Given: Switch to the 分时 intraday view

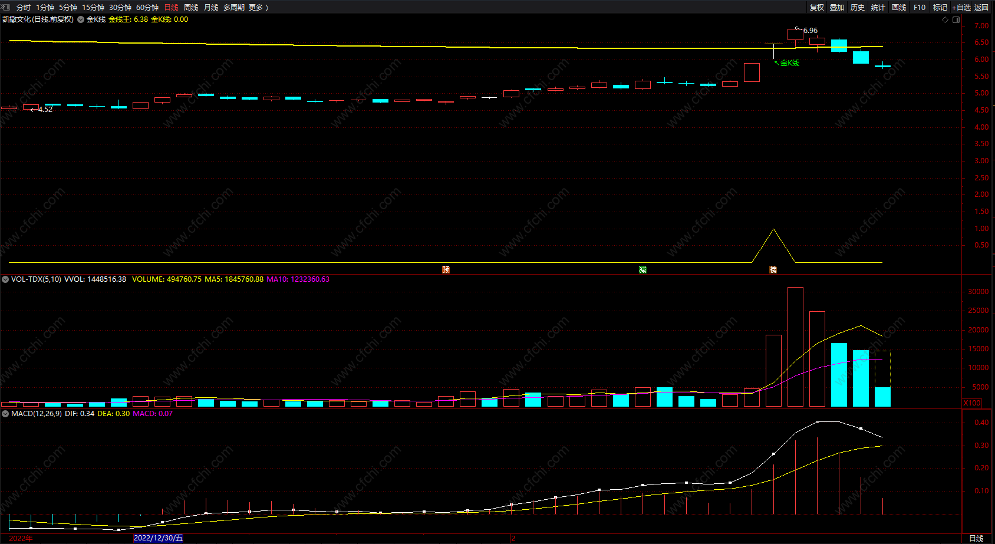Looking at the screenshot, I should 24,8.
